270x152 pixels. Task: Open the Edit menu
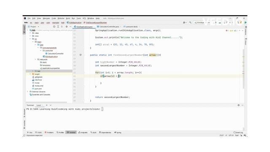point(34,18)
